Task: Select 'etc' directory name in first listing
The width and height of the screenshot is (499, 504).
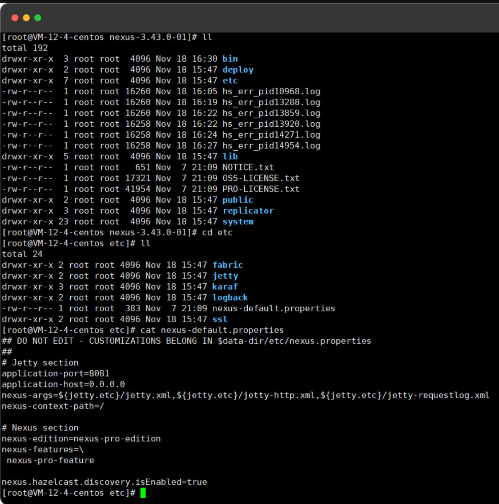Action: pos(230,81)
